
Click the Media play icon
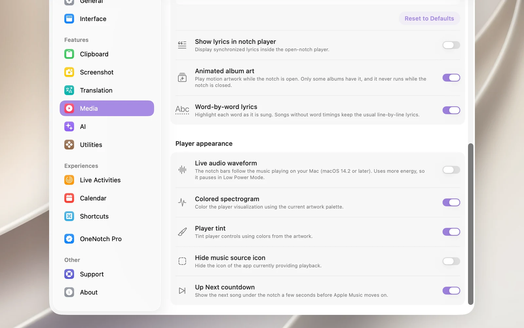[x=69, y=108]
